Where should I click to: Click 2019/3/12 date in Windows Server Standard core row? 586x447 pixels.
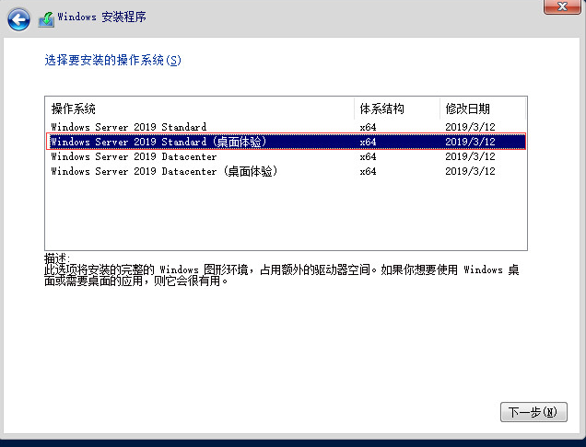[470, 127]
